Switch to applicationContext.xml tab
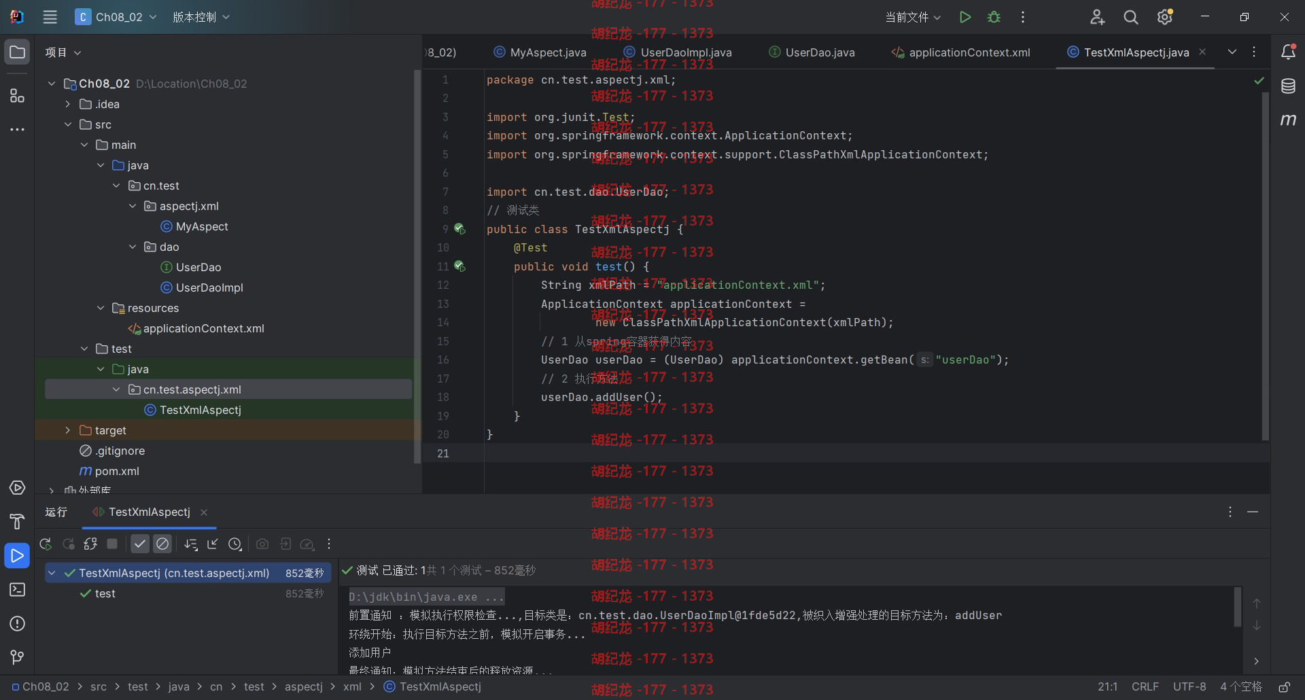Viewport: 1305px width, 700px height. point(960,52)
